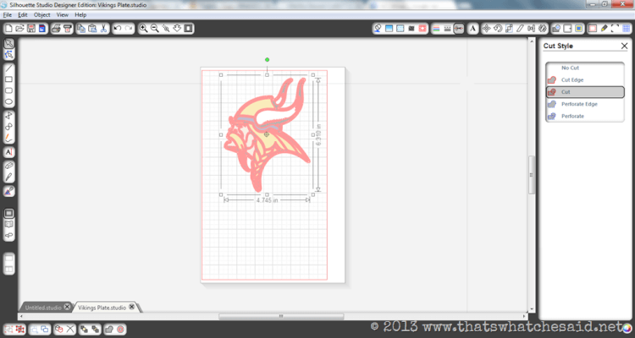
Task: Print the design with the printer icon
Action: (57, 28)
